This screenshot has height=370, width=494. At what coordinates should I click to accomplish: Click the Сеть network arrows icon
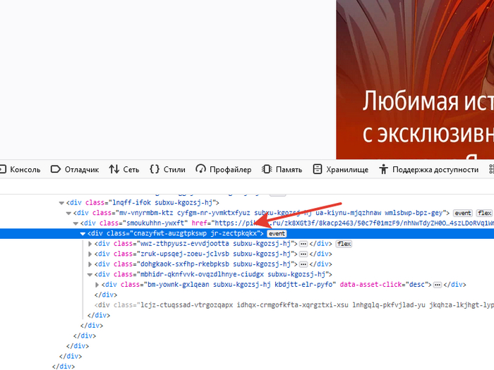coord(114,169)
